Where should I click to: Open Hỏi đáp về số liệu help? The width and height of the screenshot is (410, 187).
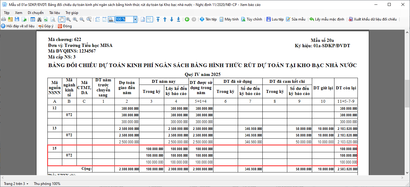point(18,26)
